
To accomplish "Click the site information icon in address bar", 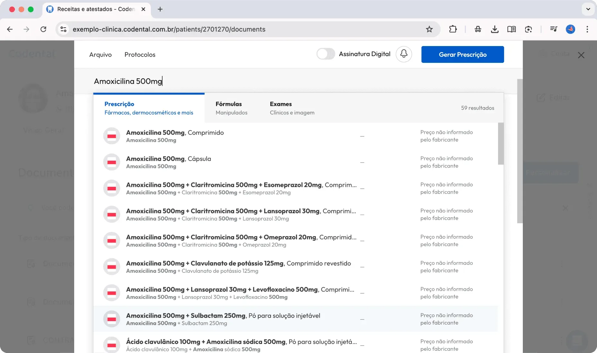I will [64, 29].
